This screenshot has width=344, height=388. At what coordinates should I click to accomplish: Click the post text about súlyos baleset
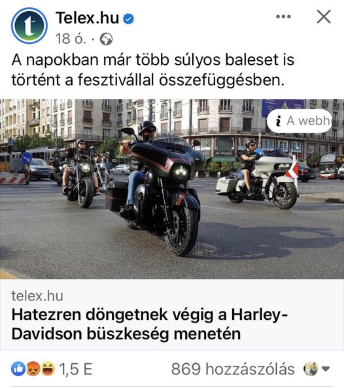point(152,70)
